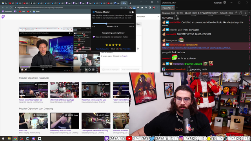The width and height of the screenshot is (251, 141).
Task: Pause the Twitch clip playback
Action: [x=22, y=70]
